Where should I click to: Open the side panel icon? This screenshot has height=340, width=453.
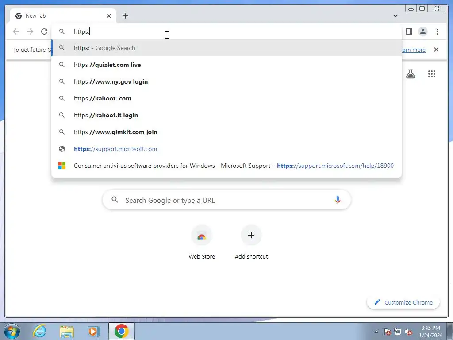point(408,31)
